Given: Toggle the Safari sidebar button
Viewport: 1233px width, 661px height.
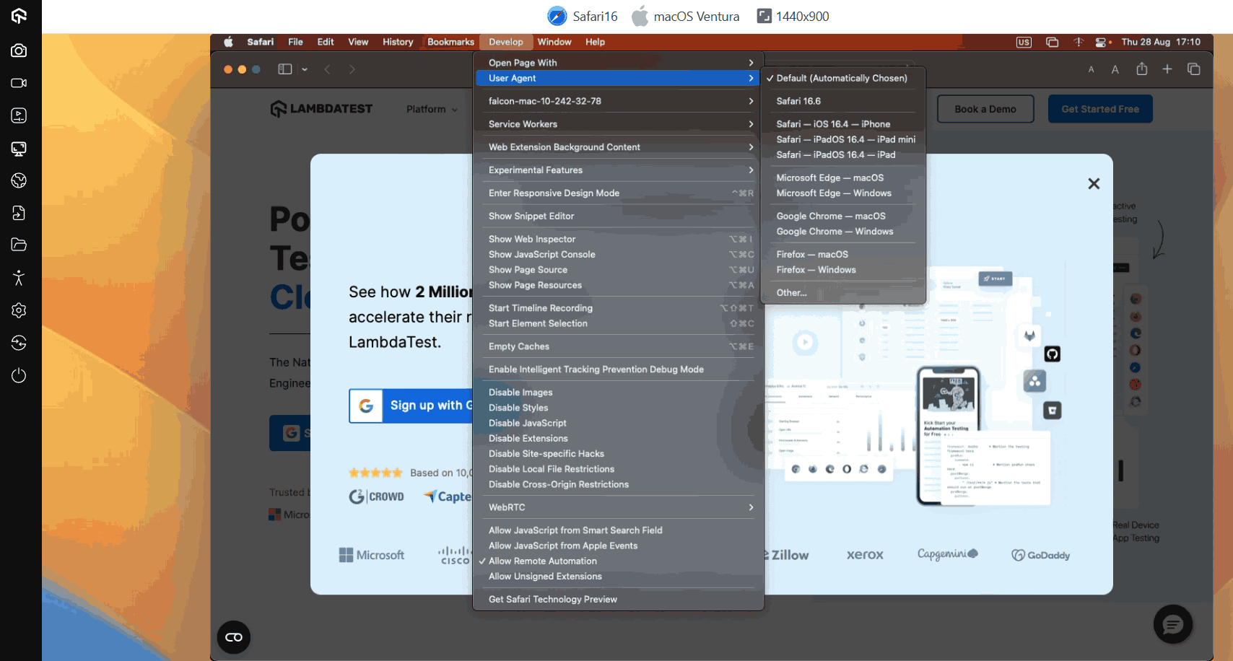Looking at the screenshot, I should coord(285,69).
